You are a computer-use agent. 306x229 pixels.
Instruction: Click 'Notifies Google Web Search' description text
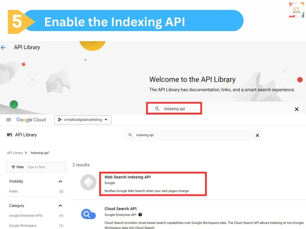(147, 191)
